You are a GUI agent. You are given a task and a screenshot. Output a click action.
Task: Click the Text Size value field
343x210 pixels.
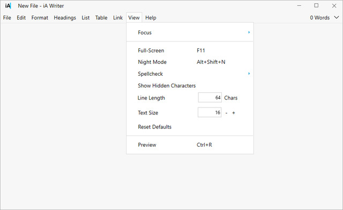(x=210, y=112)
